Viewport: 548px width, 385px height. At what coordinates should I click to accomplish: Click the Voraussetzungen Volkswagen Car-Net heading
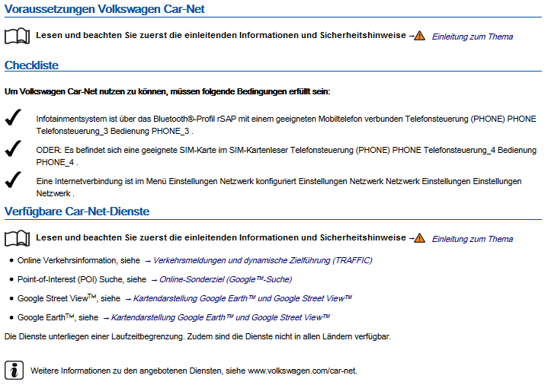pos(104,9)
